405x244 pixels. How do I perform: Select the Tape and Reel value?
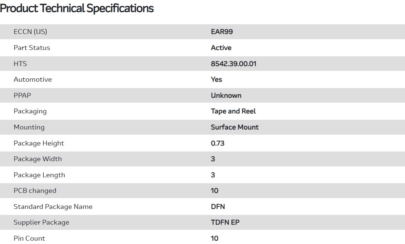click(233, 111)
